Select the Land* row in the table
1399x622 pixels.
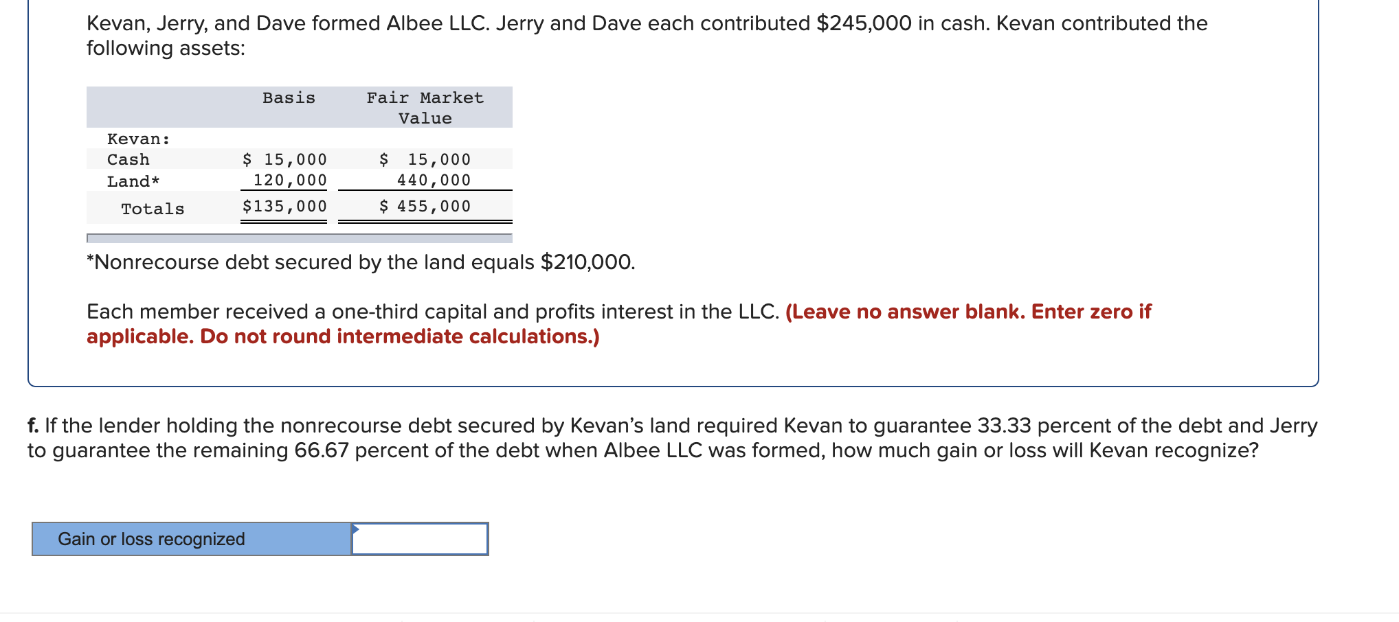point(132,180)
